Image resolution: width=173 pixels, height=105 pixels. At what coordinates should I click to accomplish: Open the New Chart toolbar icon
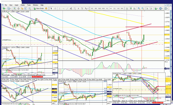point(4,8)
